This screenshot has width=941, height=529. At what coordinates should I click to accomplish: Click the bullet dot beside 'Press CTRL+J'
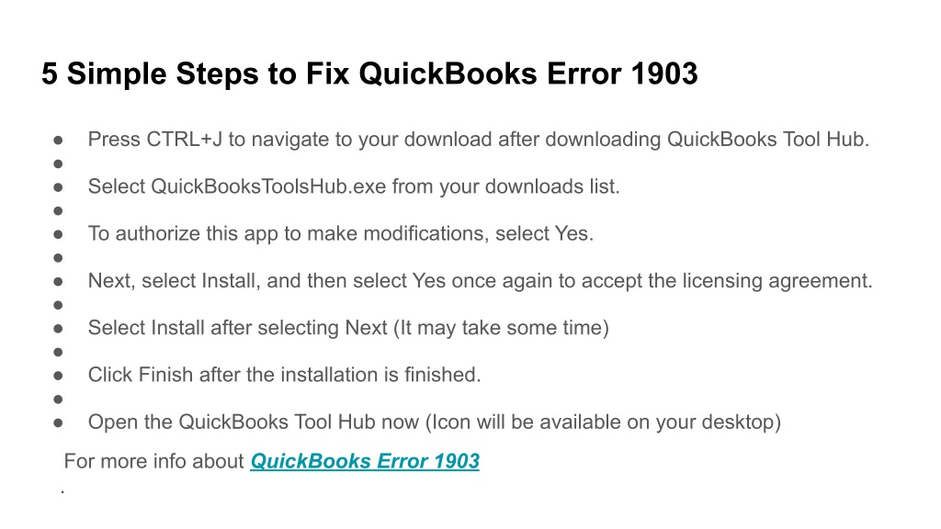(58, 141)
